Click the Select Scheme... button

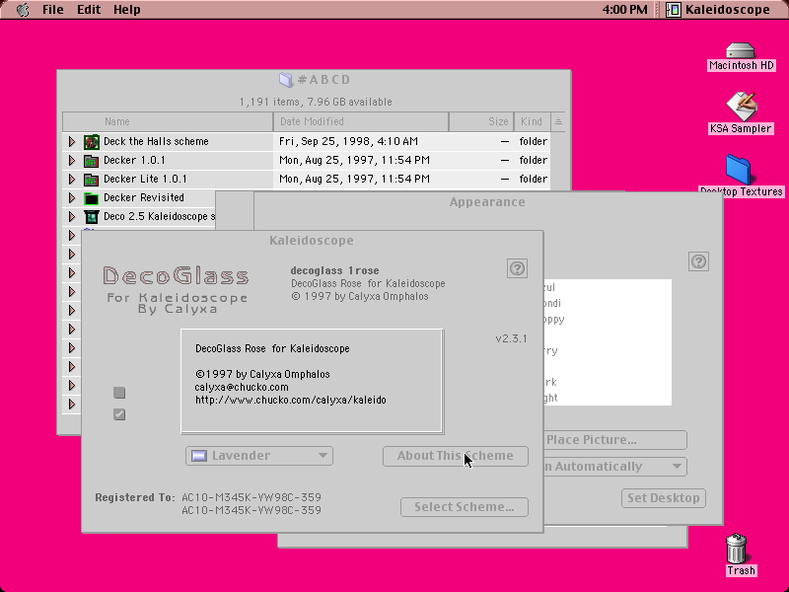pos(465,507)
